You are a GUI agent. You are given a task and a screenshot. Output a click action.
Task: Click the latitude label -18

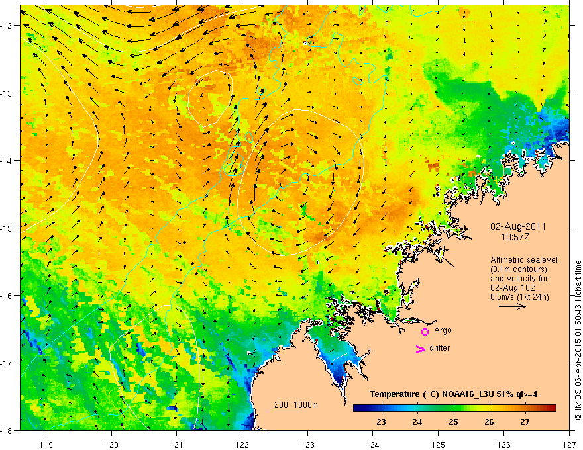(7, 430)
